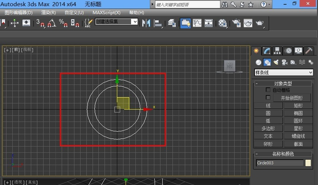
Task: Open the 样条线 shape type dropdown
Action: tap(284, 72)
